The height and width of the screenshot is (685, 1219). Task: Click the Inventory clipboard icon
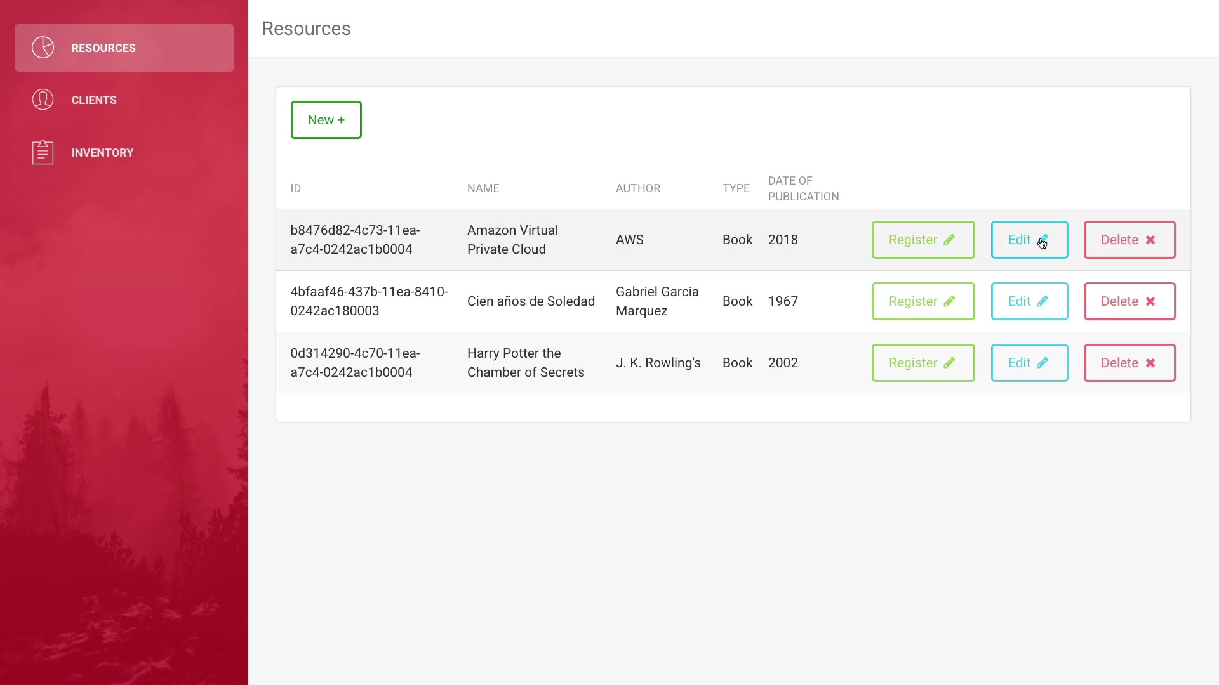tap(43, 152)
